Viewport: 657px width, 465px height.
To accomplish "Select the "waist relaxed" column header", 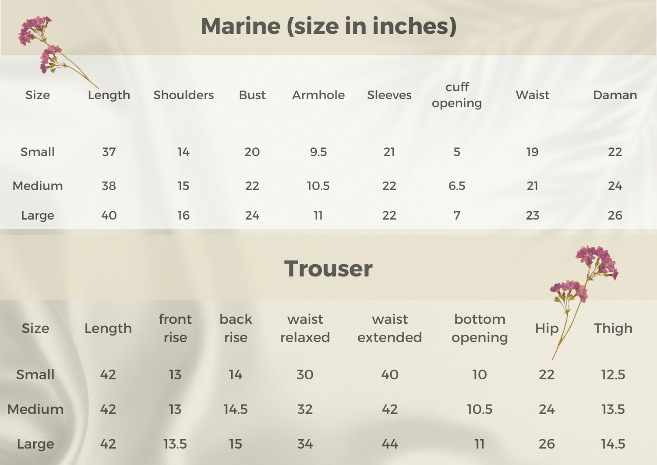I will pyautogui.click(x=305, y=328).
